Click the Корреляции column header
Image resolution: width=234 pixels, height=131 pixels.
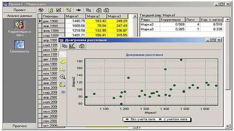click(x=173, y=20)
